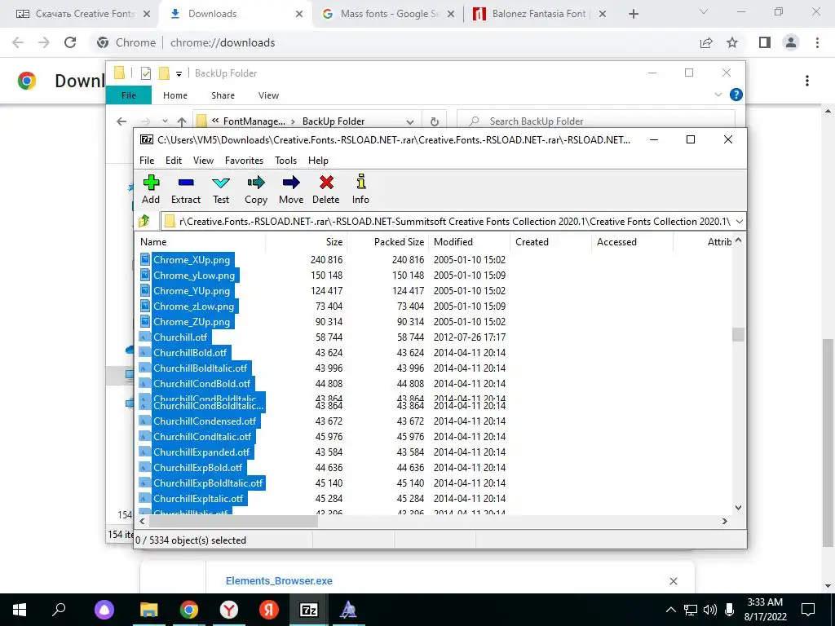Select file ChurchillExpBoldItalic.otf
The width and height of the screenshot is (835, 626).
[x=208, y=483]
